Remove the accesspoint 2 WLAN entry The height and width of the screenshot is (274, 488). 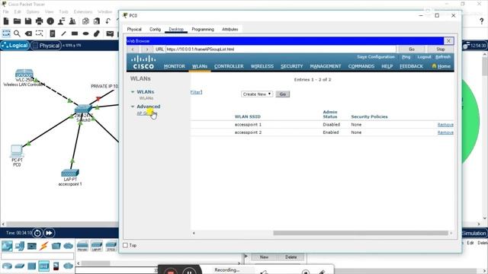click(445, 132)
